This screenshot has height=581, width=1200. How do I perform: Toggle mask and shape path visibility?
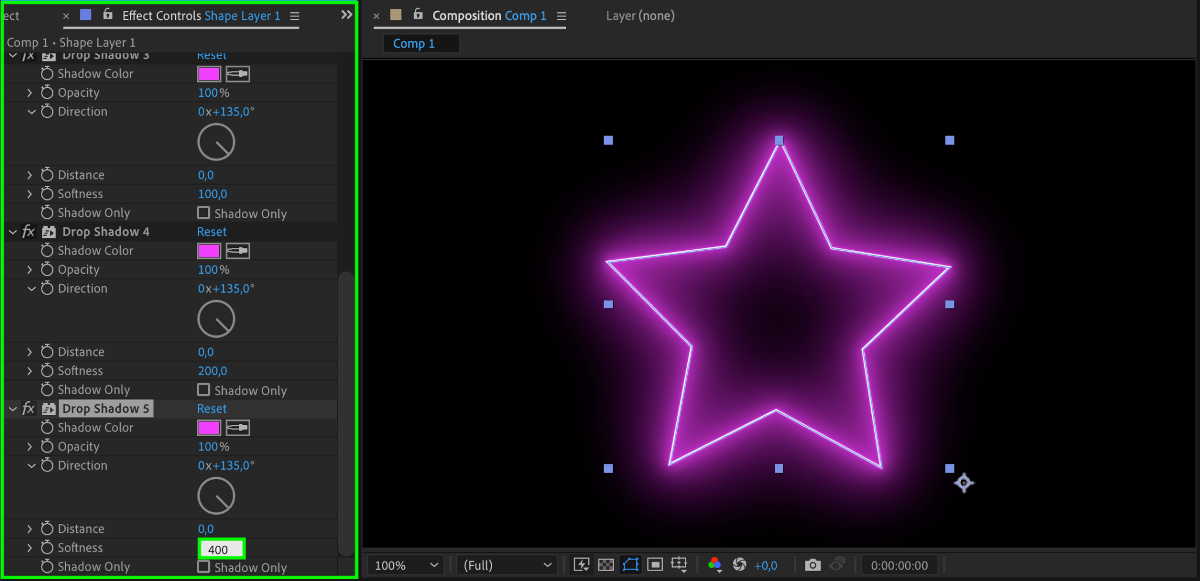click(x=630, y=565)
